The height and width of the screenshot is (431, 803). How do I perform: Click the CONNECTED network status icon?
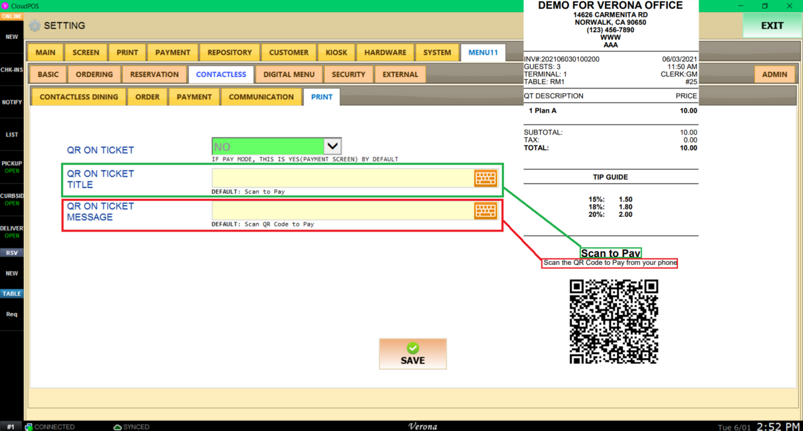(29, 426)
